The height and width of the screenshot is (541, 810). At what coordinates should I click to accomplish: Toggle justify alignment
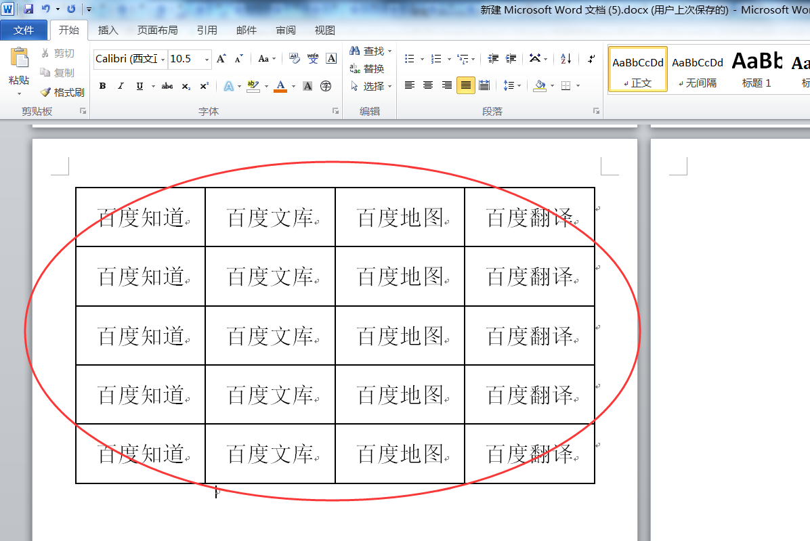465,85
